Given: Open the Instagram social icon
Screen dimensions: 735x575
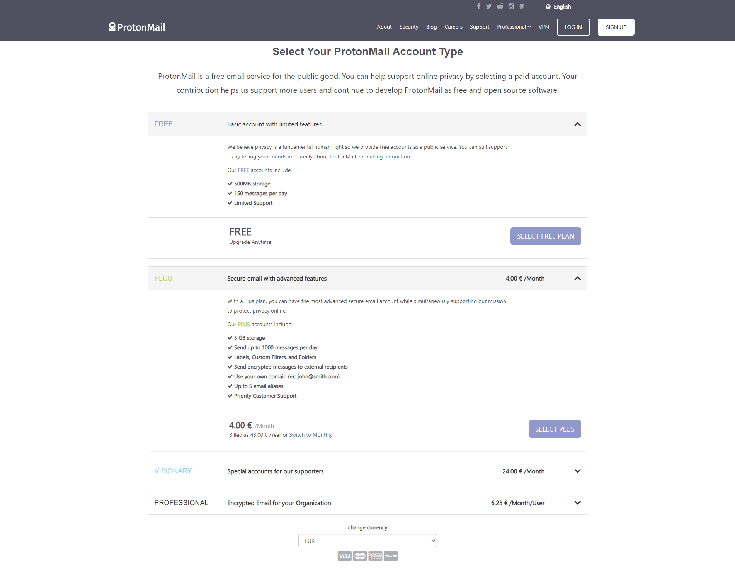Looking at the screenshot, I should point(511,6).
